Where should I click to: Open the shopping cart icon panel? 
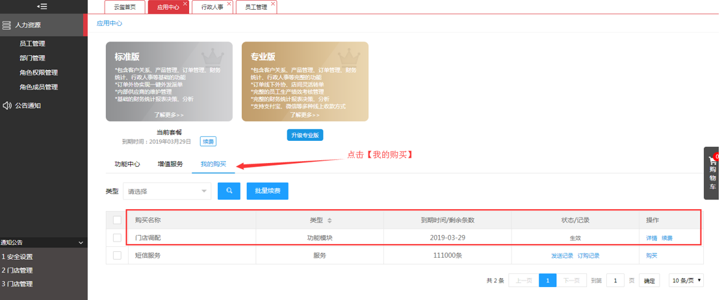712,162
